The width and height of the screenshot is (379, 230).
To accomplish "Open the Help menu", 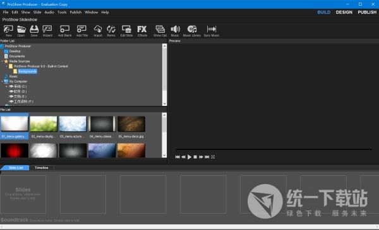I will [105, 12].
